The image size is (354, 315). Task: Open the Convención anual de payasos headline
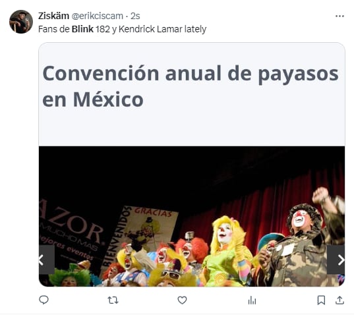191,86
